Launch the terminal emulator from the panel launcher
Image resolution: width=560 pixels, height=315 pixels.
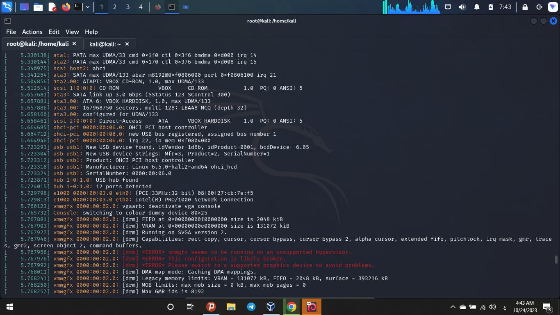point(78,7)
